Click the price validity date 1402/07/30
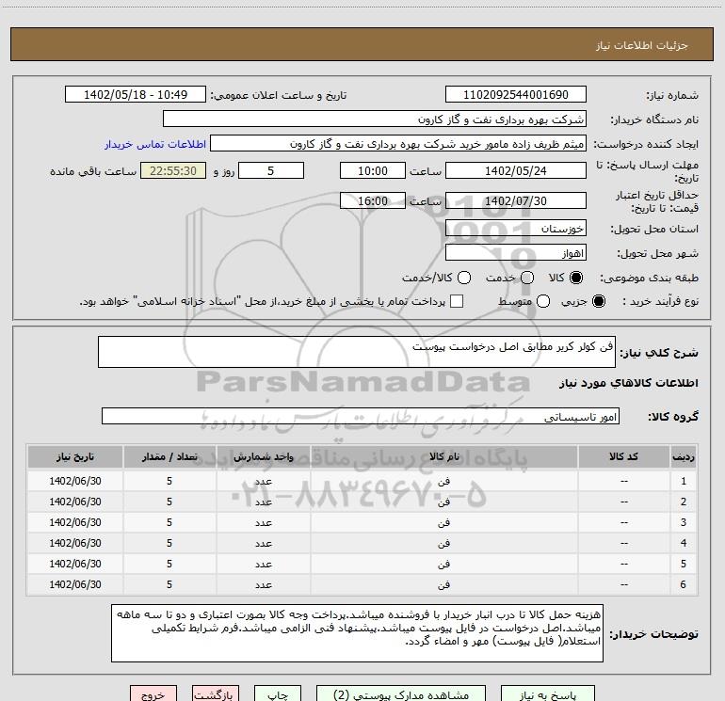This screenshot has width=725, height=701. (x=516, y=200)
